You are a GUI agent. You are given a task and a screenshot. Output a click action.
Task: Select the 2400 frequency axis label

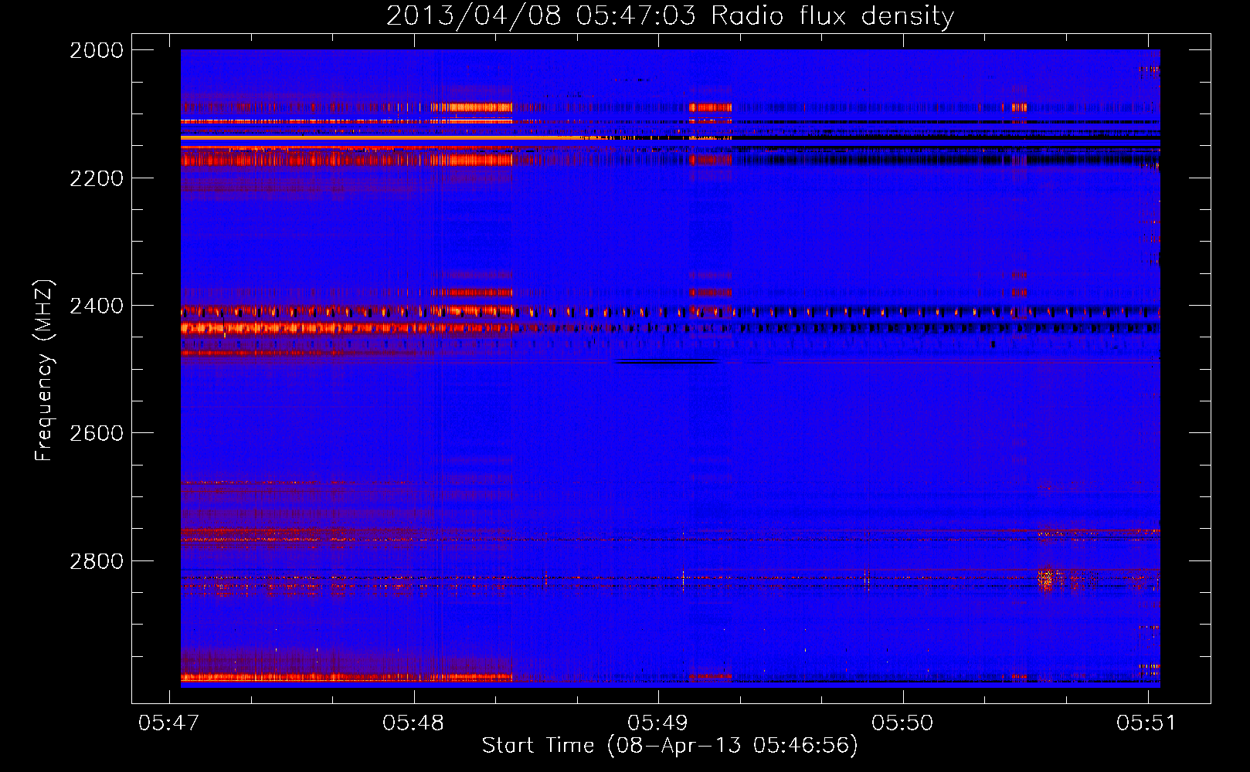click(97, 306)
